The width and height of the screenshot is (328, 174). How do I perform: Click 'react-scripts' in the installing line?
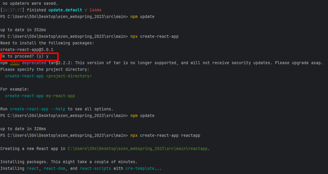(x=95, y=168)
